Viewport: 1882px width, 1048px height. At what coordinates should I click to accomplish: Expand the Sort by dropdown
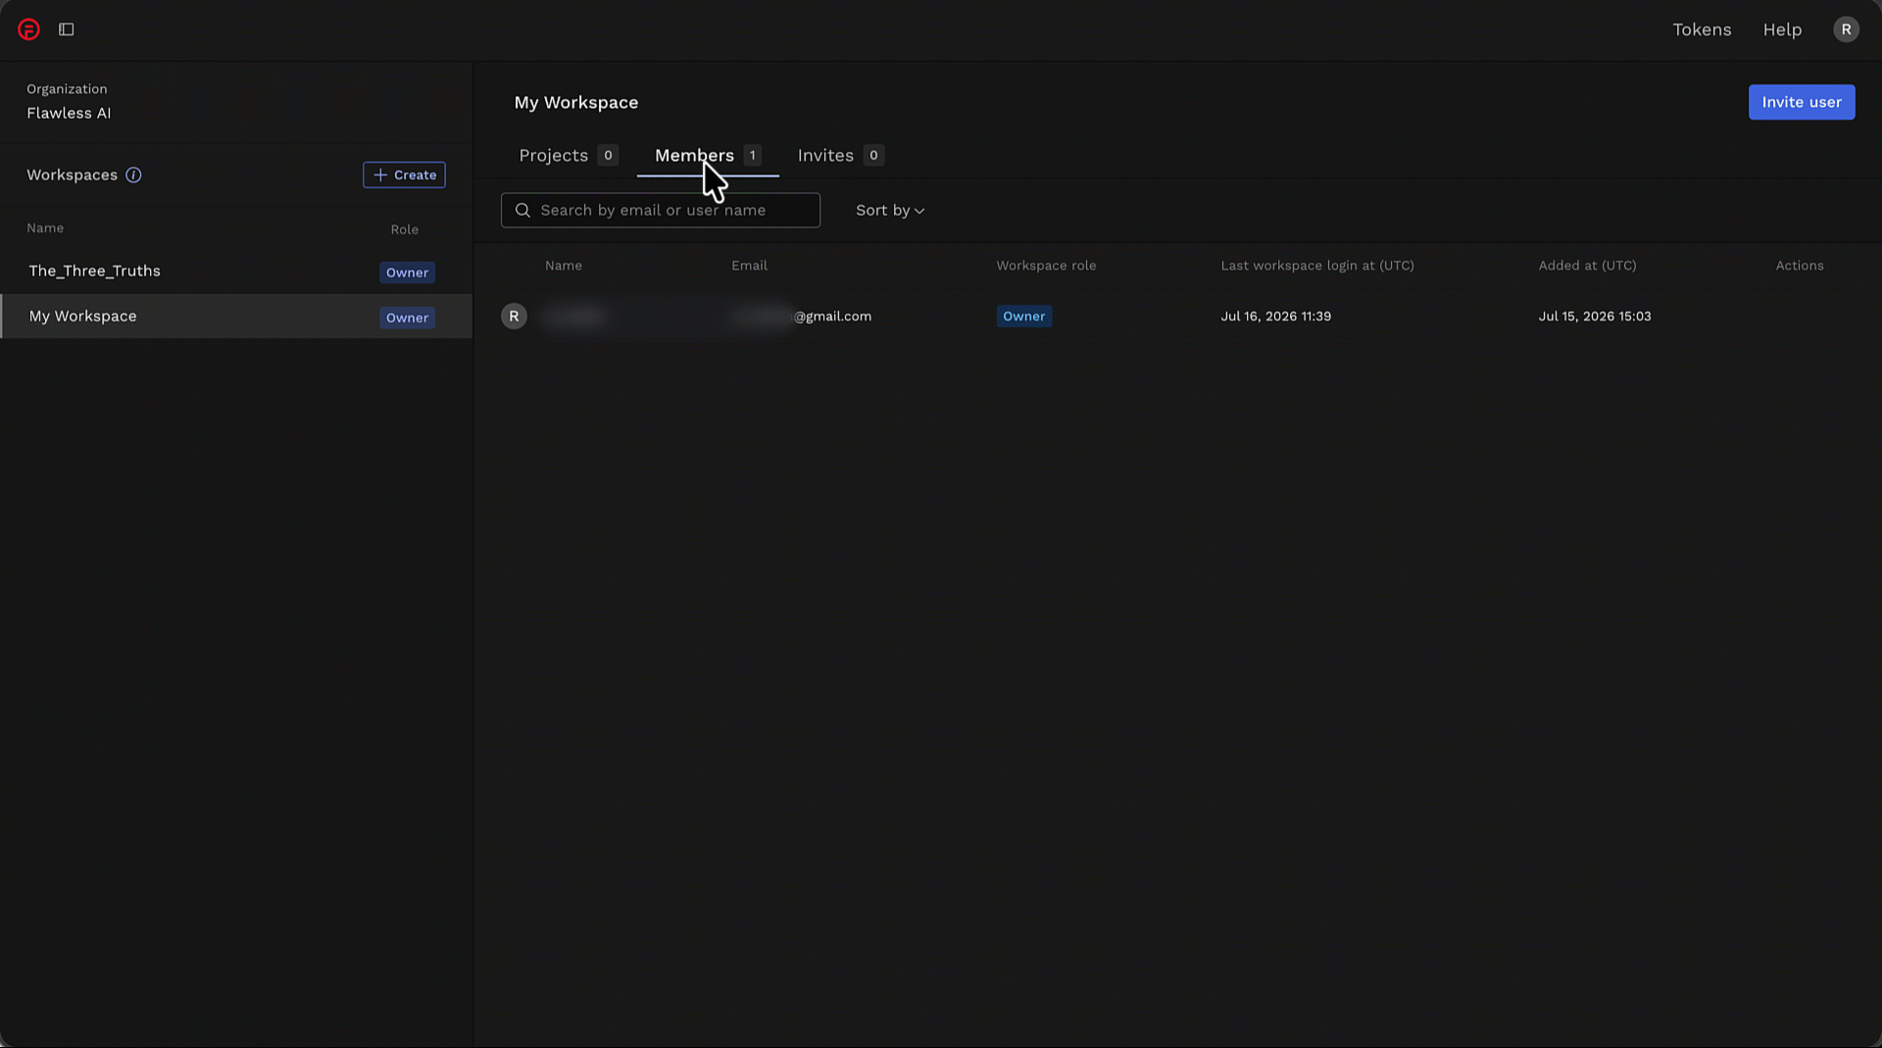tap(890, 210)
